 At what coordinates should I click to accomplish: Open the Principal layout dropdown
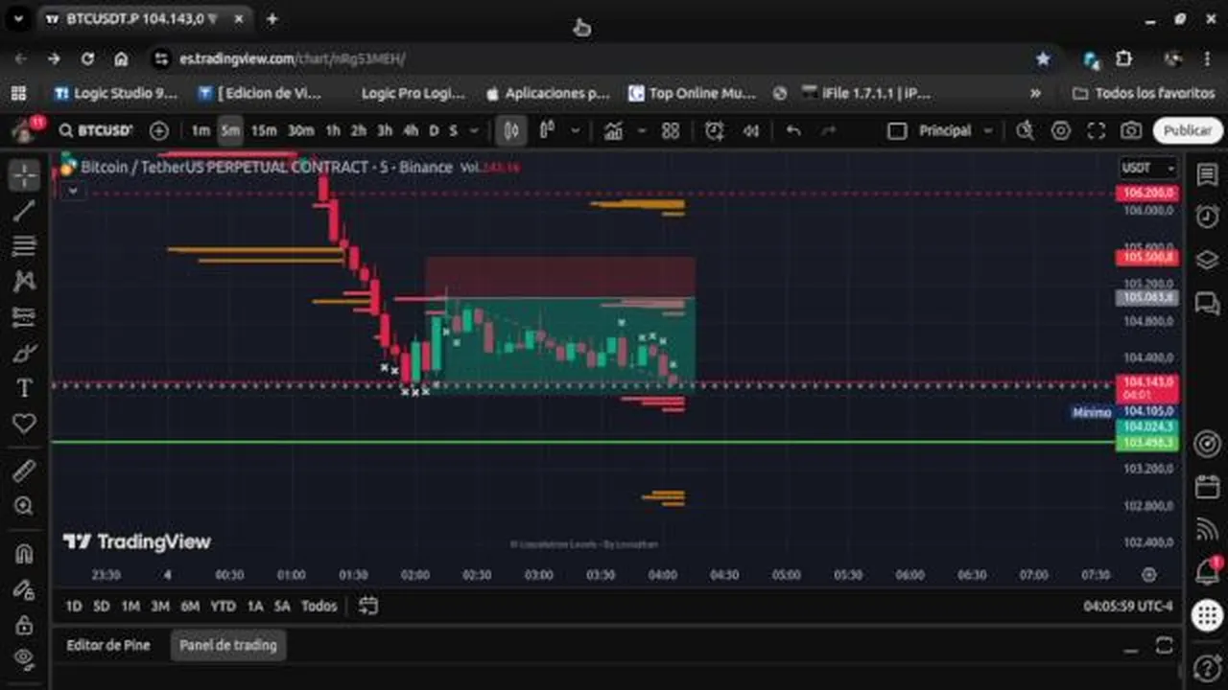[x=956, y=130]
